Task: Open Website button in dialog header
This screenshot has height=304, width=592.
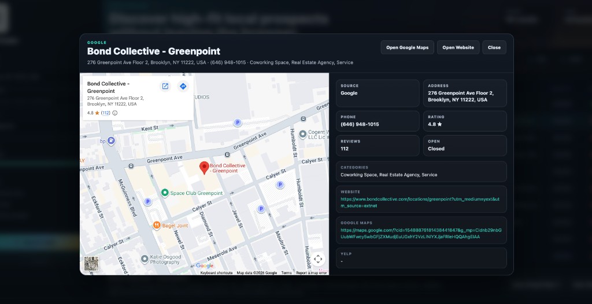Action: click(x=458, y=47)
